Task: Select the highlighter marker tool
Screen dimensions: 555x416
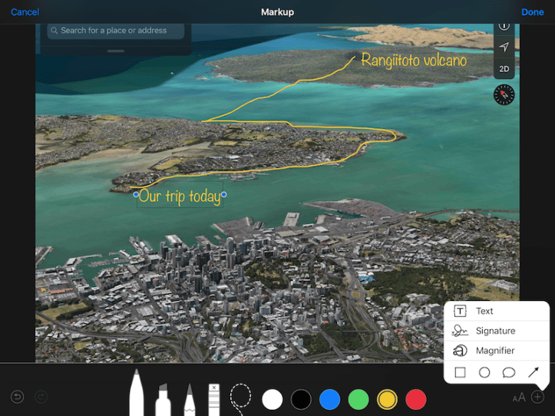Action: click(164, 398)
